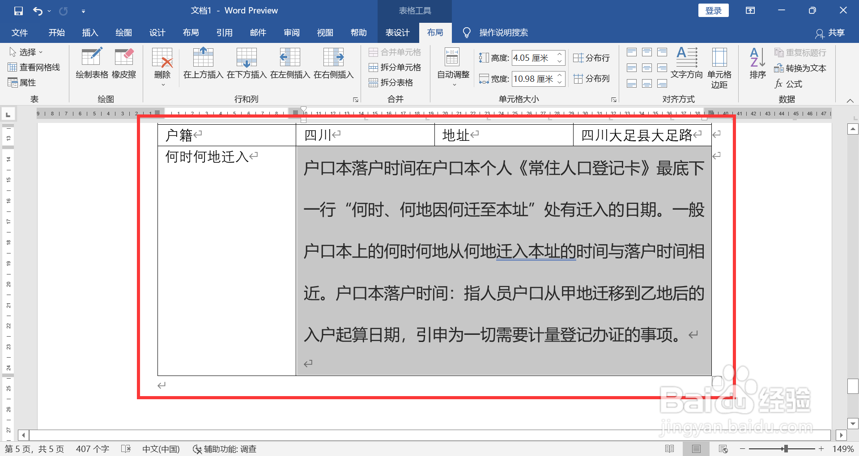Screen dimensions: 859x456
Task: Click 分布行 distribute rows
Action: (591, 58)
